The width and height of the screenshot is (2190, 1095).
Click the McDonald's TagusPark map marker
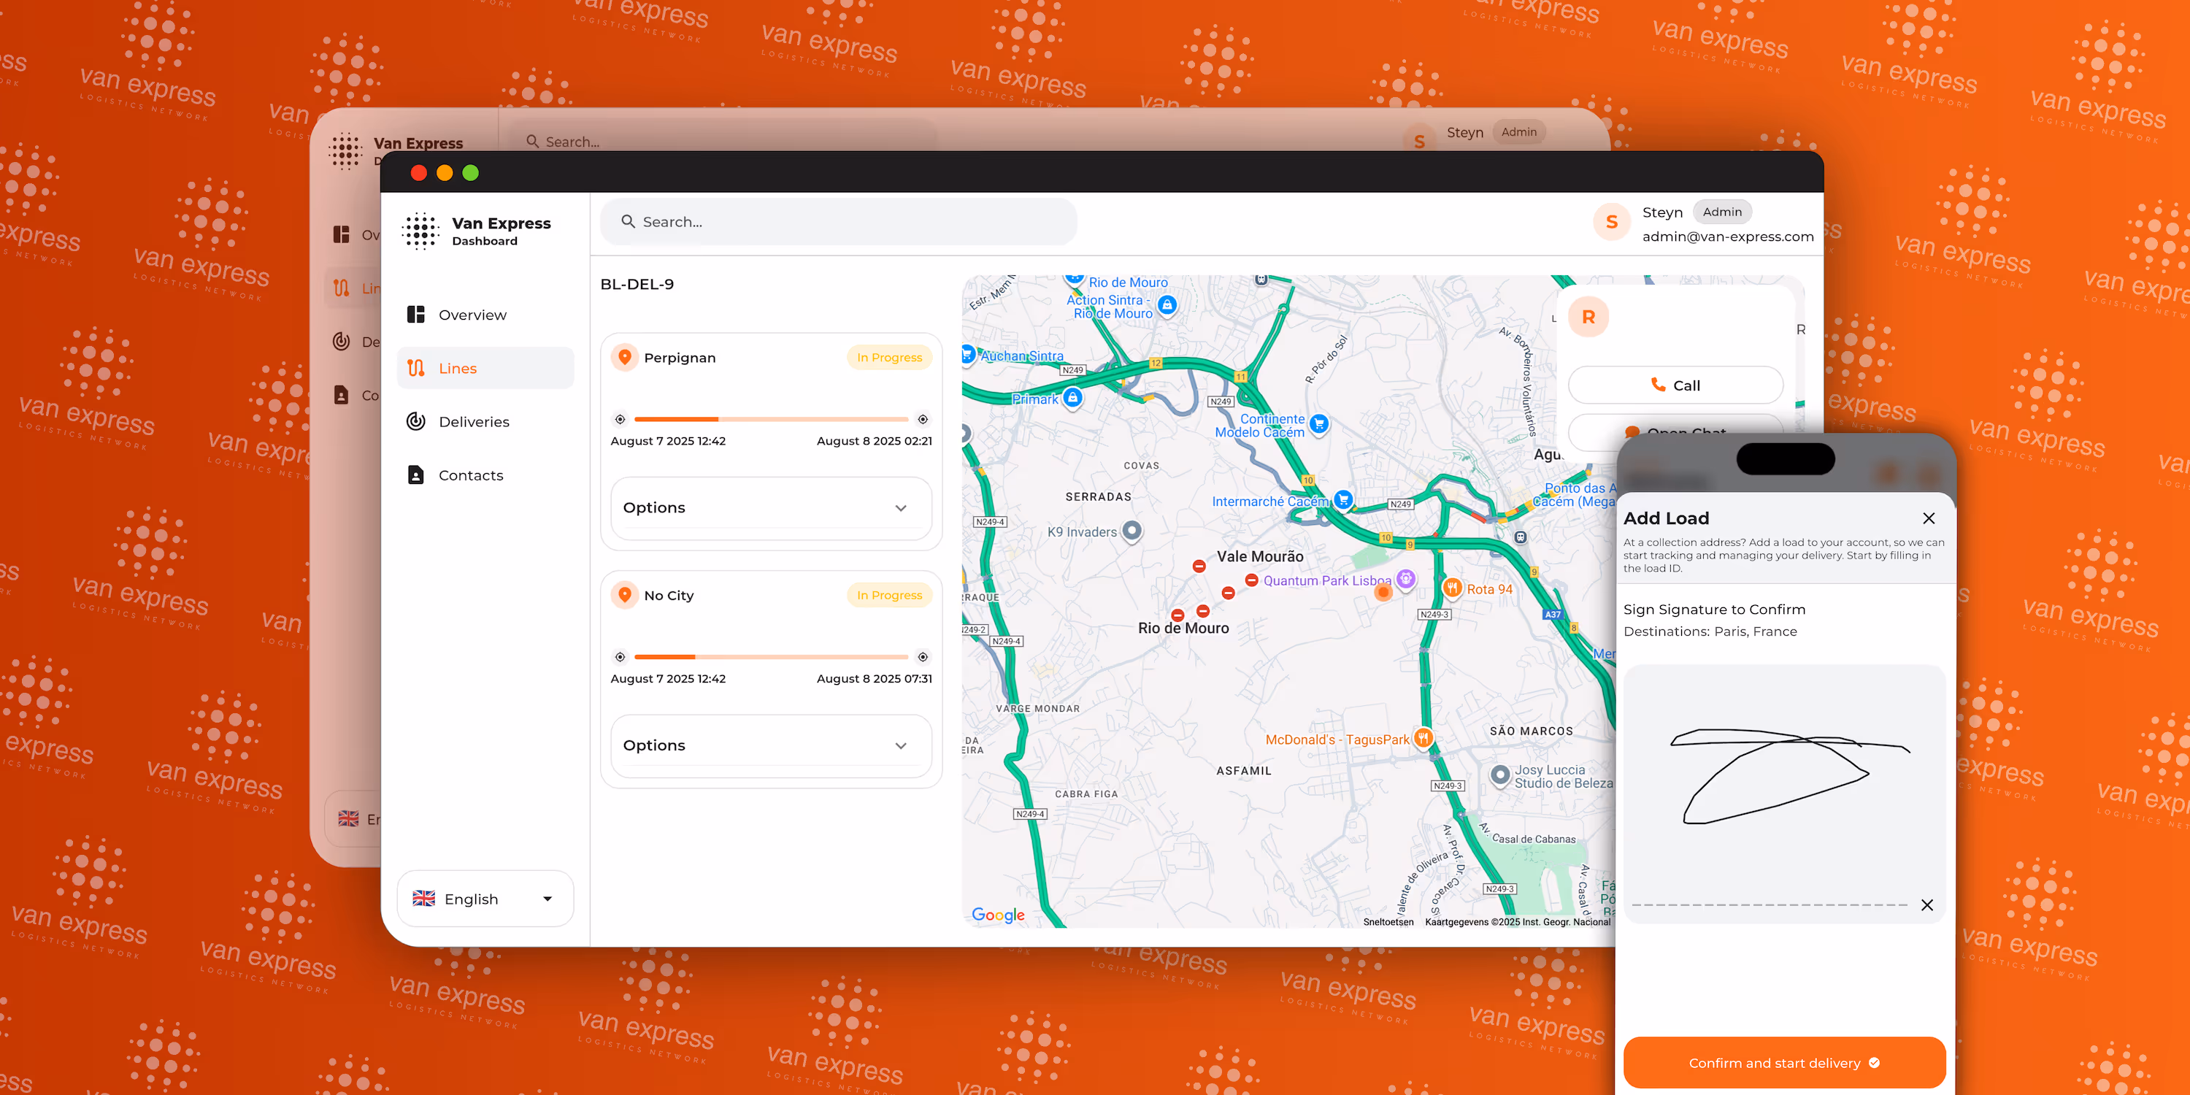click(x=1423, y=738)
